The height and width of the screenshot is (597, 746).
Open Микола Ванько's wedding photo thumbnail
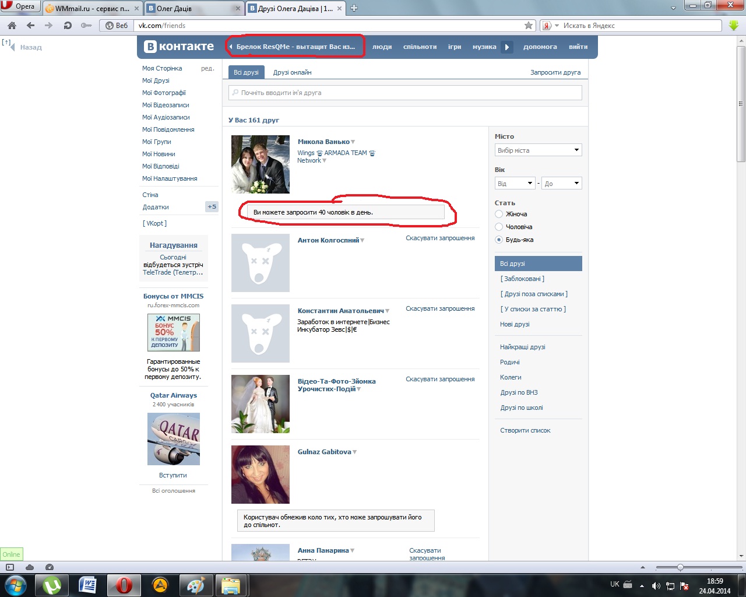(x=261, y=164)
